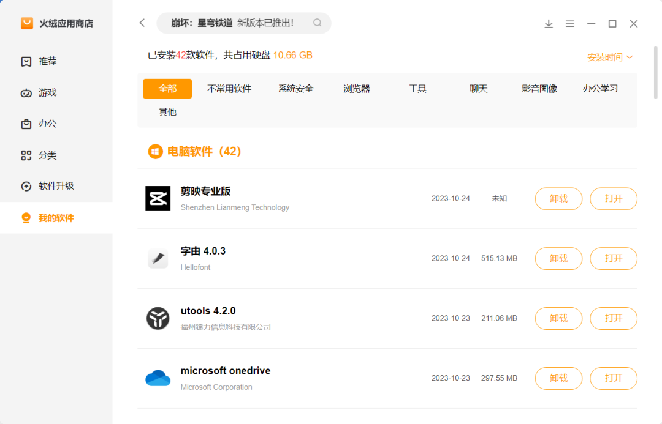Click the 福州猿力信息科技有限公司 publisher text
This screenshot has height=424, width=662.
(226, 327)
